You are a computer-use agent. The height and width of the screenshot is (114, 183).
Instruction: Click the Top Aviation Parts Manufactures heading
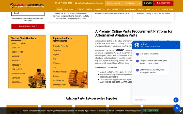tap(62, 40)
